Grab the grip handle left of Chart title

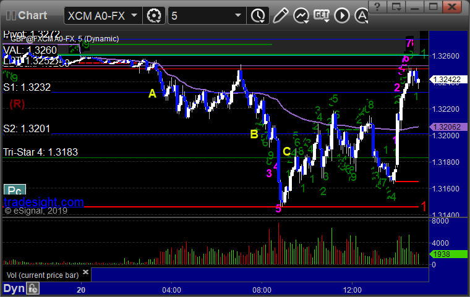tap(11, 15)
